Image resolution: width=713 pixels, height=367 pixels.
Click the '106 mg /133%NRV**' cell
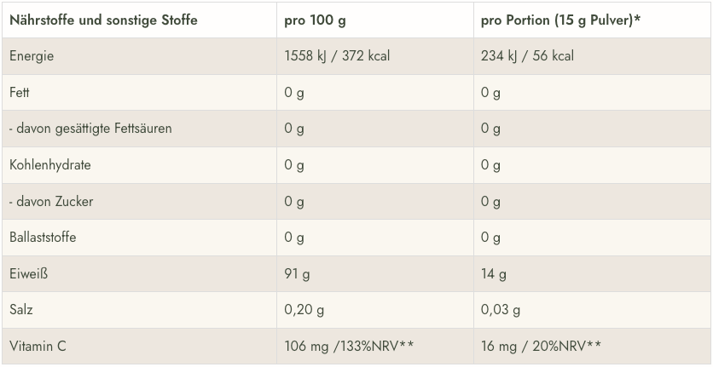pyautogui.click(x=349, y=346)
